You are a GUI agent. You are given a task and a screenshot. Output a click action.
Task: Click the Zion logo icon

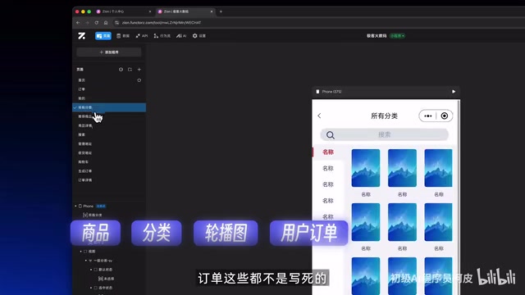point(82,36)
